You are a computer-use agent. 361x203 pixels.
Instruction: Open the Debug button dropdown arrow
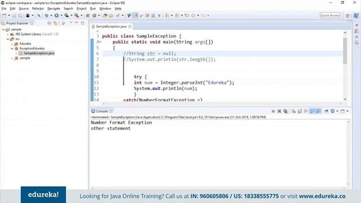[51, 15]
